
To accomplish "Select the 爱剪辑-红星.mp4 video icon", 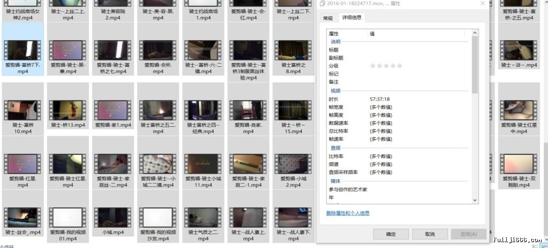I will click(22, 164).
